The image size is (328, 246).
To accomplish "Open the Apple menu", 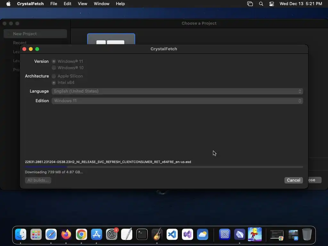I will [x=8, y=4].
